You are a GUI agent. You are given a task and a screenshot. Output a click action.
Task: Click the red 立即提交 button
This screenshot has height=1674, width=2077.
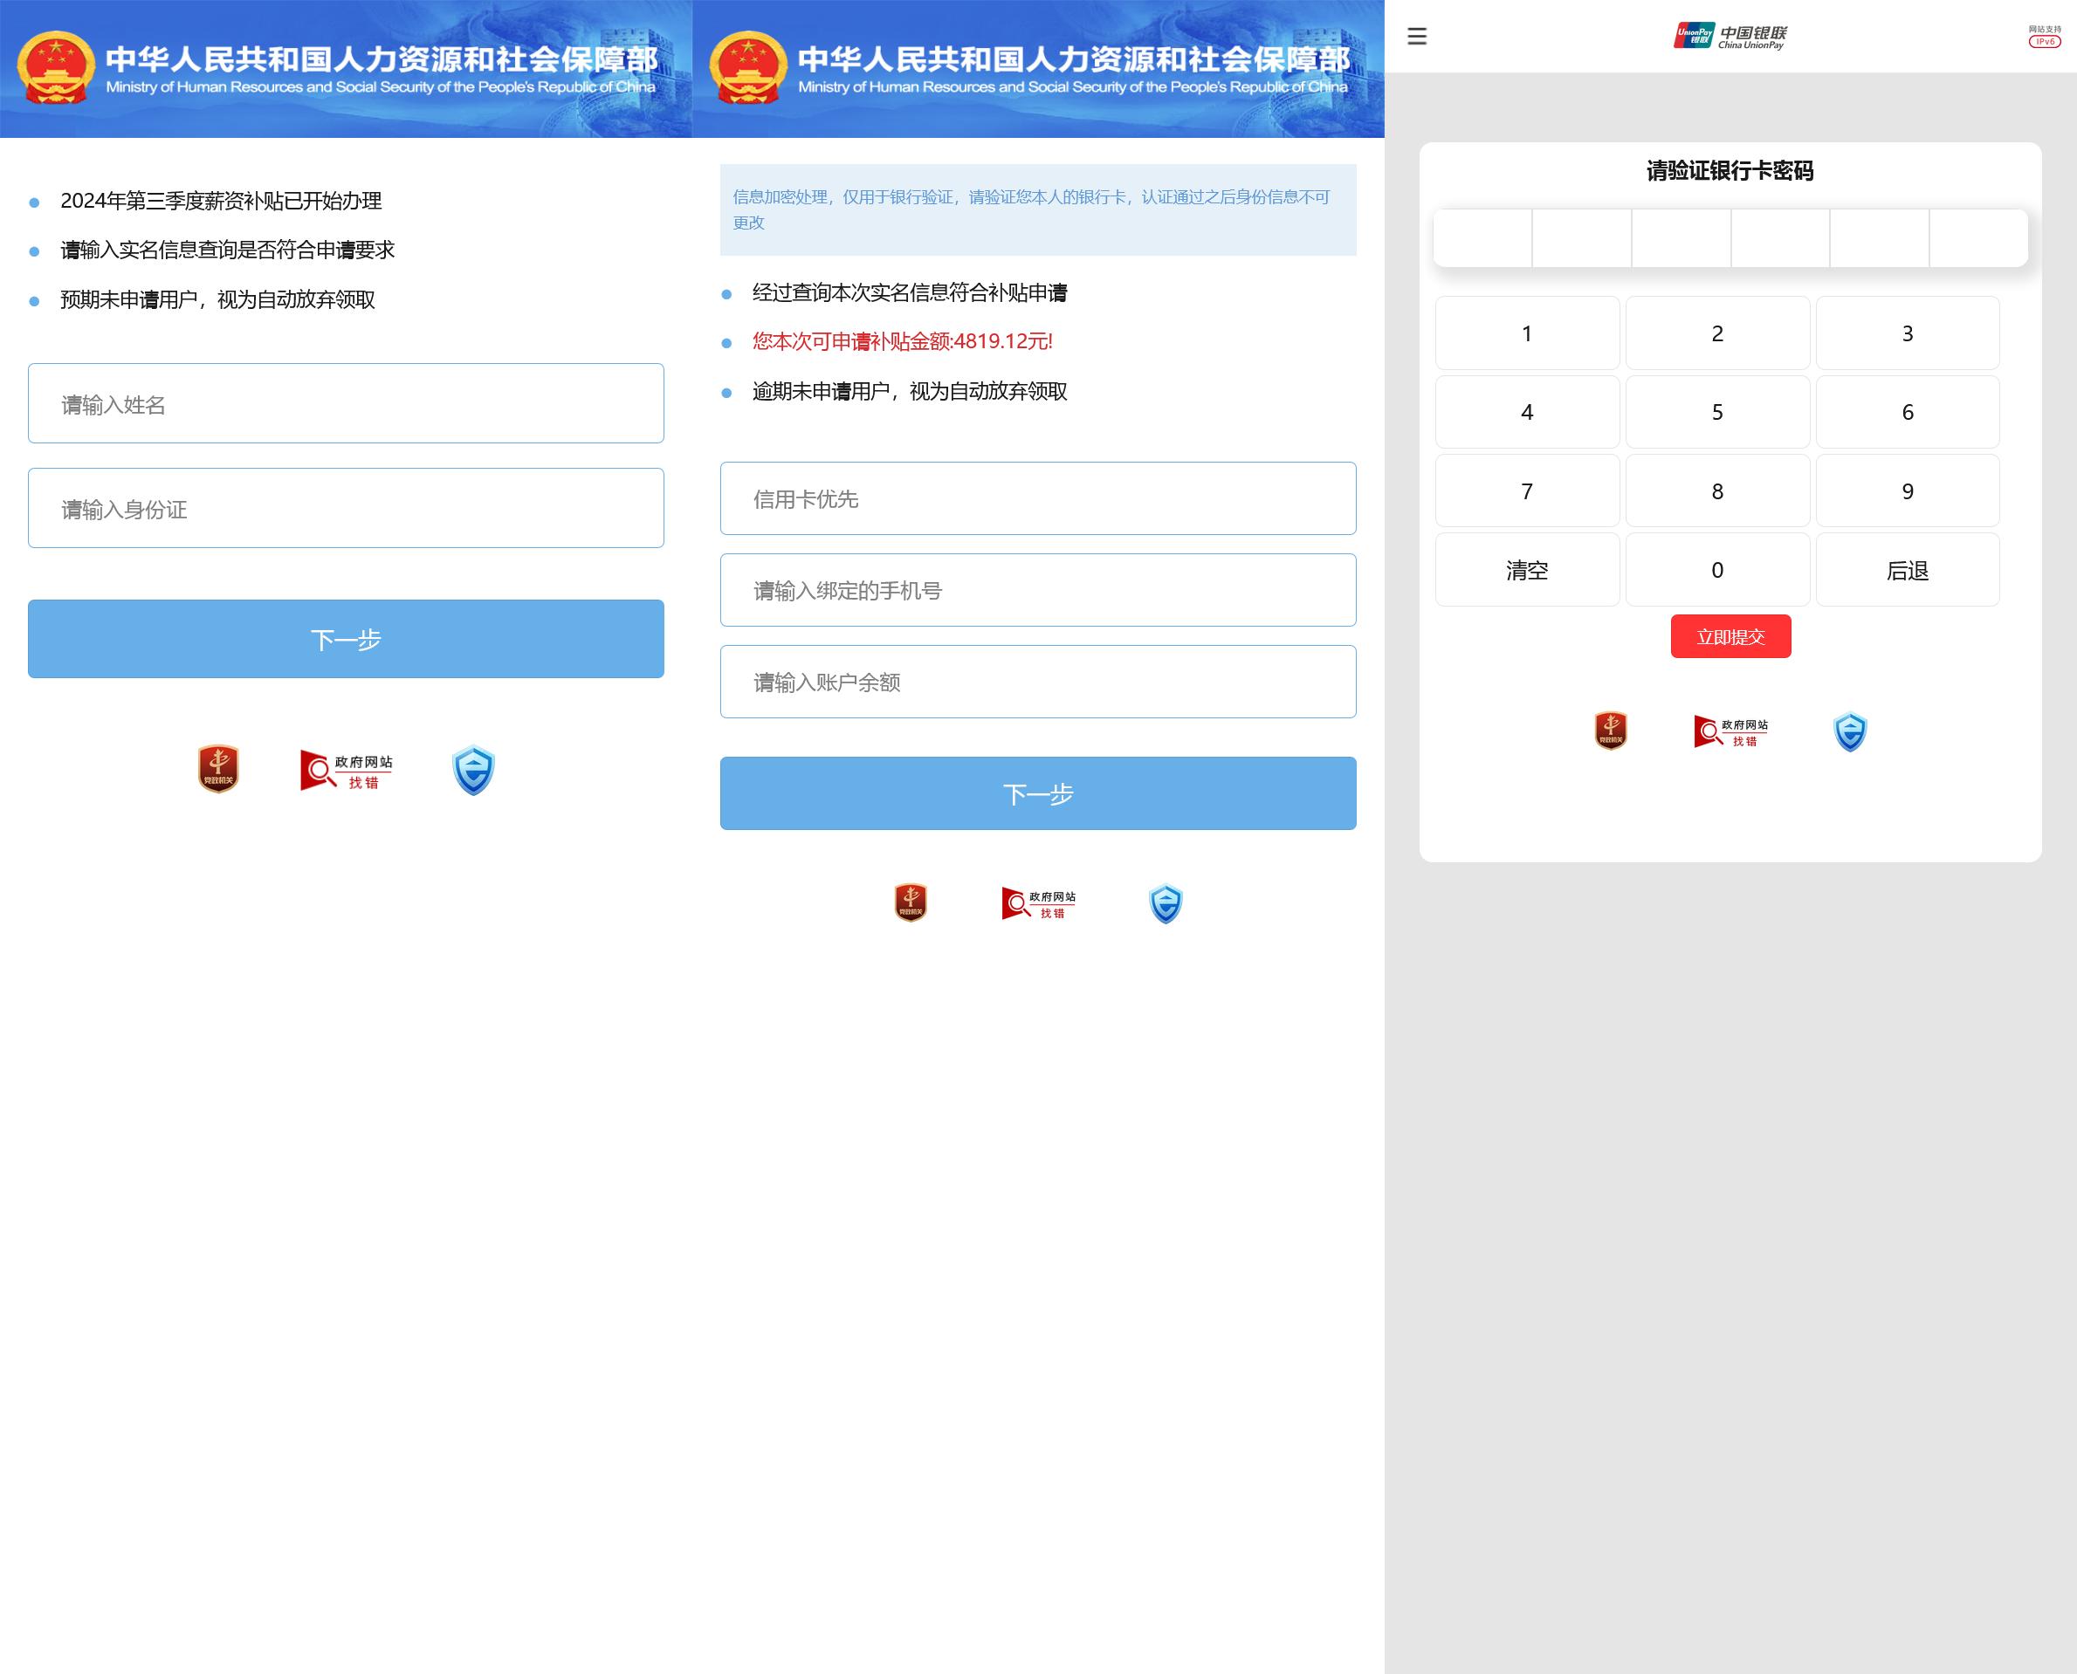click(1730, 636)
